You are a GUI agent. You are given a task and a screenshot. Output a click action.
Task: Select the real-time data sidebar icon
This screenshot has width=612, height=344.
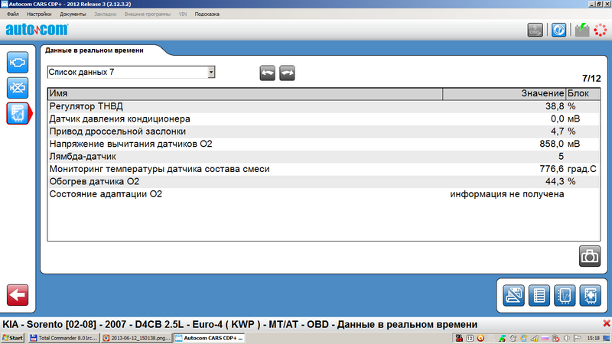[x=18, y=113]
